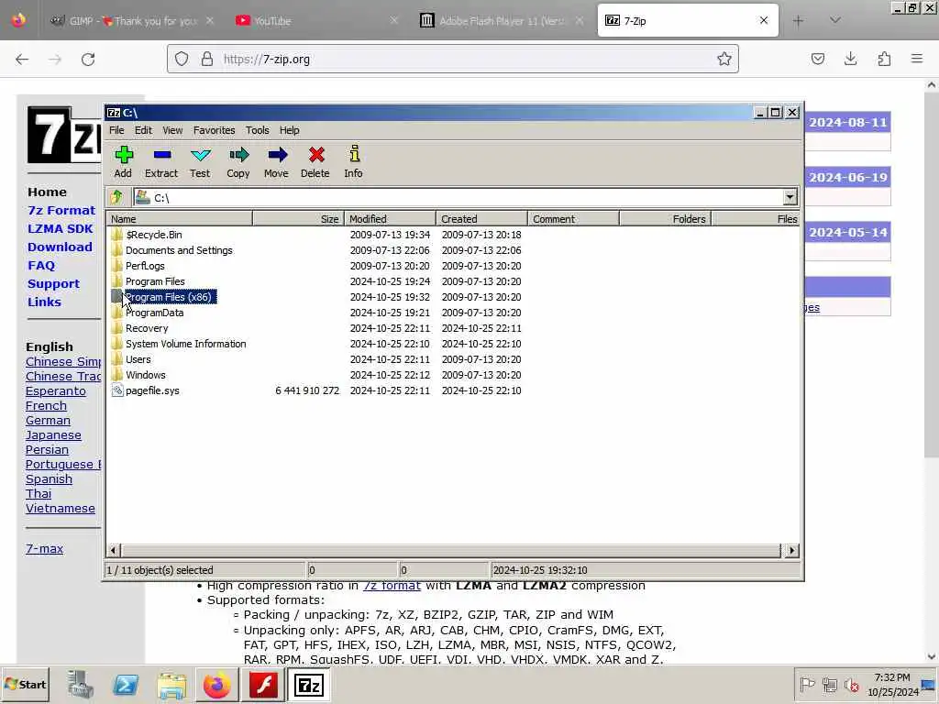Click the $Recycle.Bin folder icon
This screenshot has width=939, height=704.
pos(116,235)
